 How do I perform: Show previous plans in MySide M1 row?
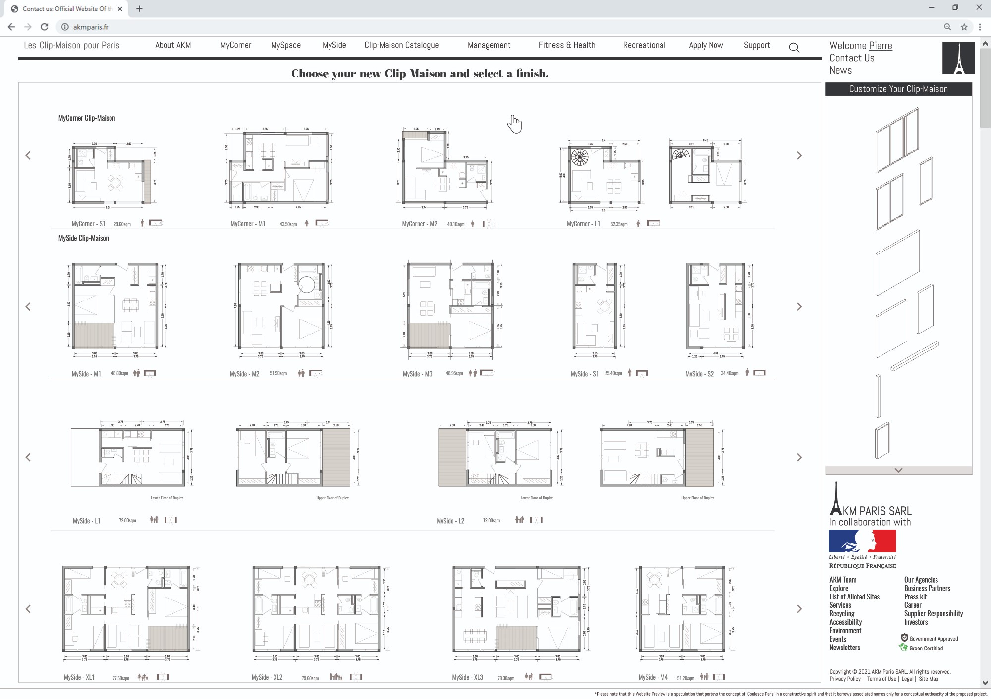pos(28,307)
